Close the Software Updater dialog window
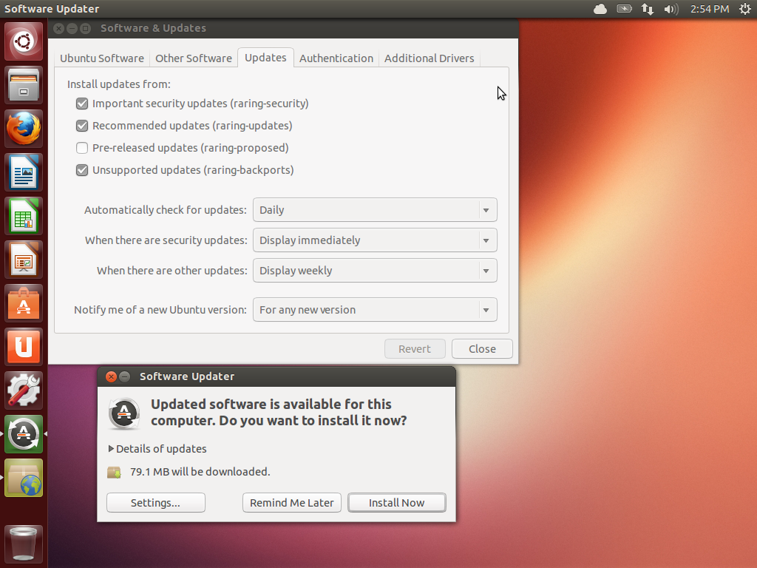Viewport: 757px width, 568px height. point(111,376)
